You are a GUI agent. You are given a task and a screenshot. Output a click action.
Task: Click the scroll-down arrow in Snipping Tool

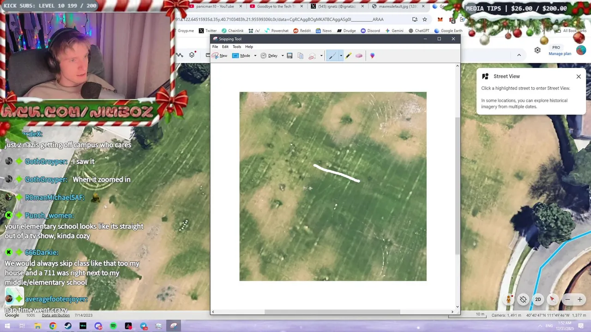458,307
